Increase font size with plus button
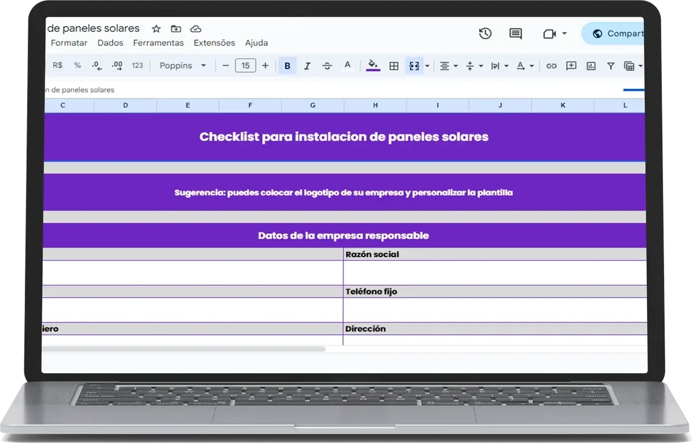Screen dimensions: 693x443 tap(265, 66)
